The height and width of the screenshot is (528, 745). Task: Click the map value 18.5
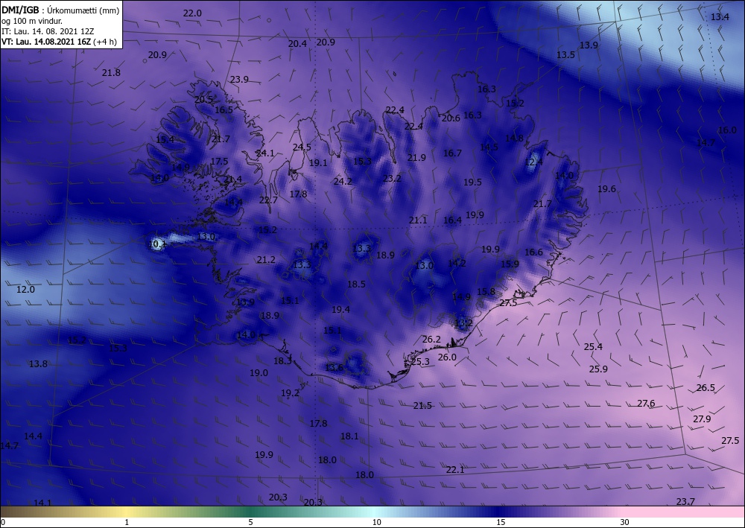click(x=356, y=284)
